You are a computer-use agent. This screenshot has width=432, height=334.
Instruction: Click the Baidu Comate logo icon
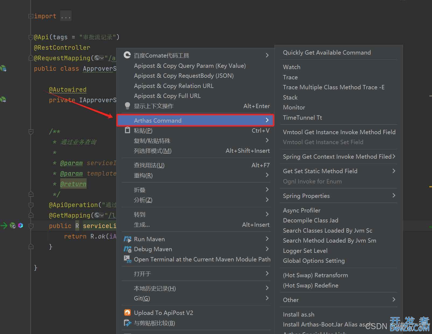127,55
